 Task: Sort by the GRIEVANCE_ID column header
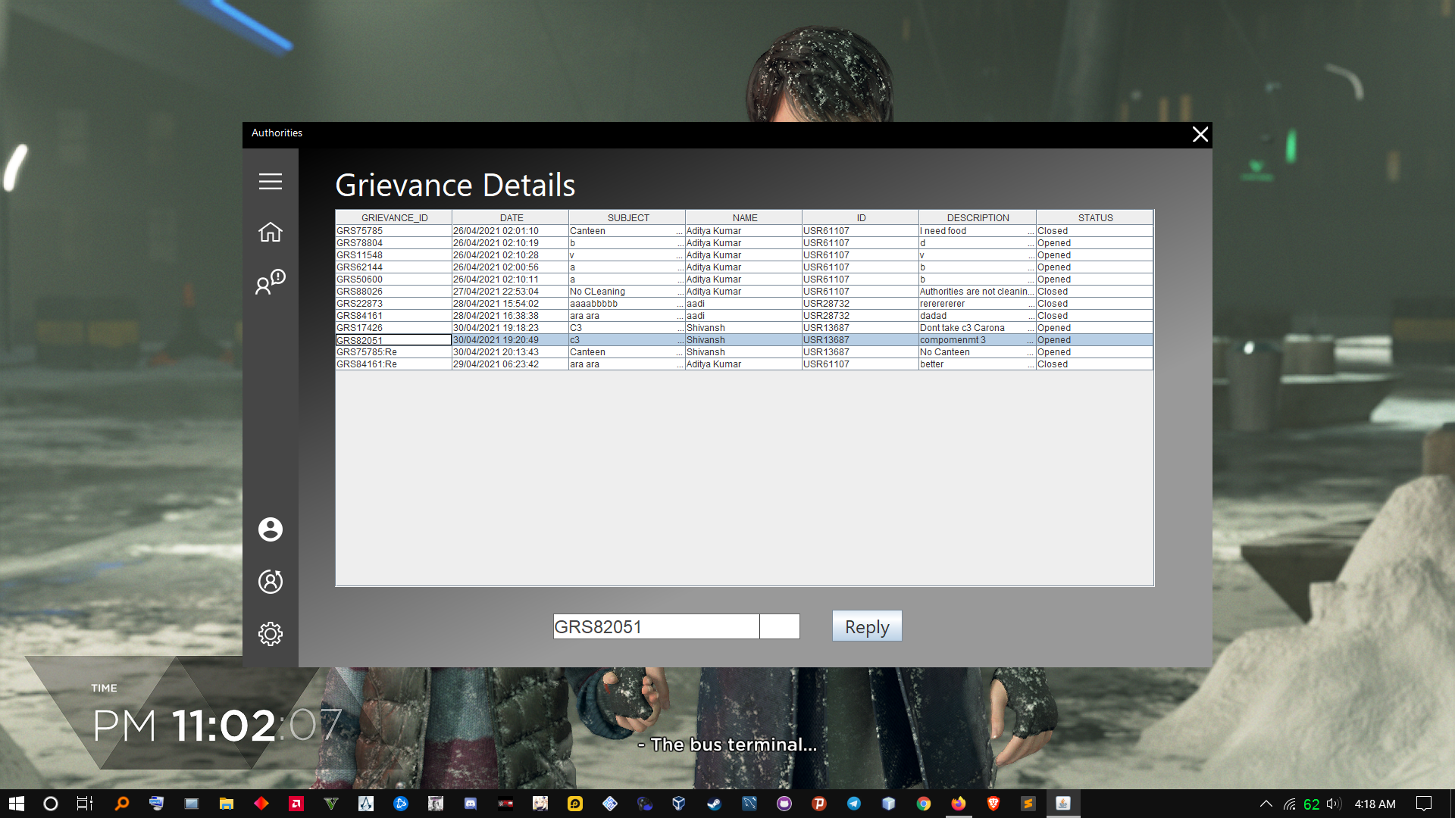[x=394, y=217]
